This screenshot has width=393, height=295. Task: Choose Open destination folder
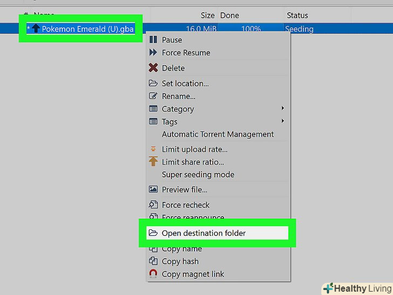pos(218,233)
